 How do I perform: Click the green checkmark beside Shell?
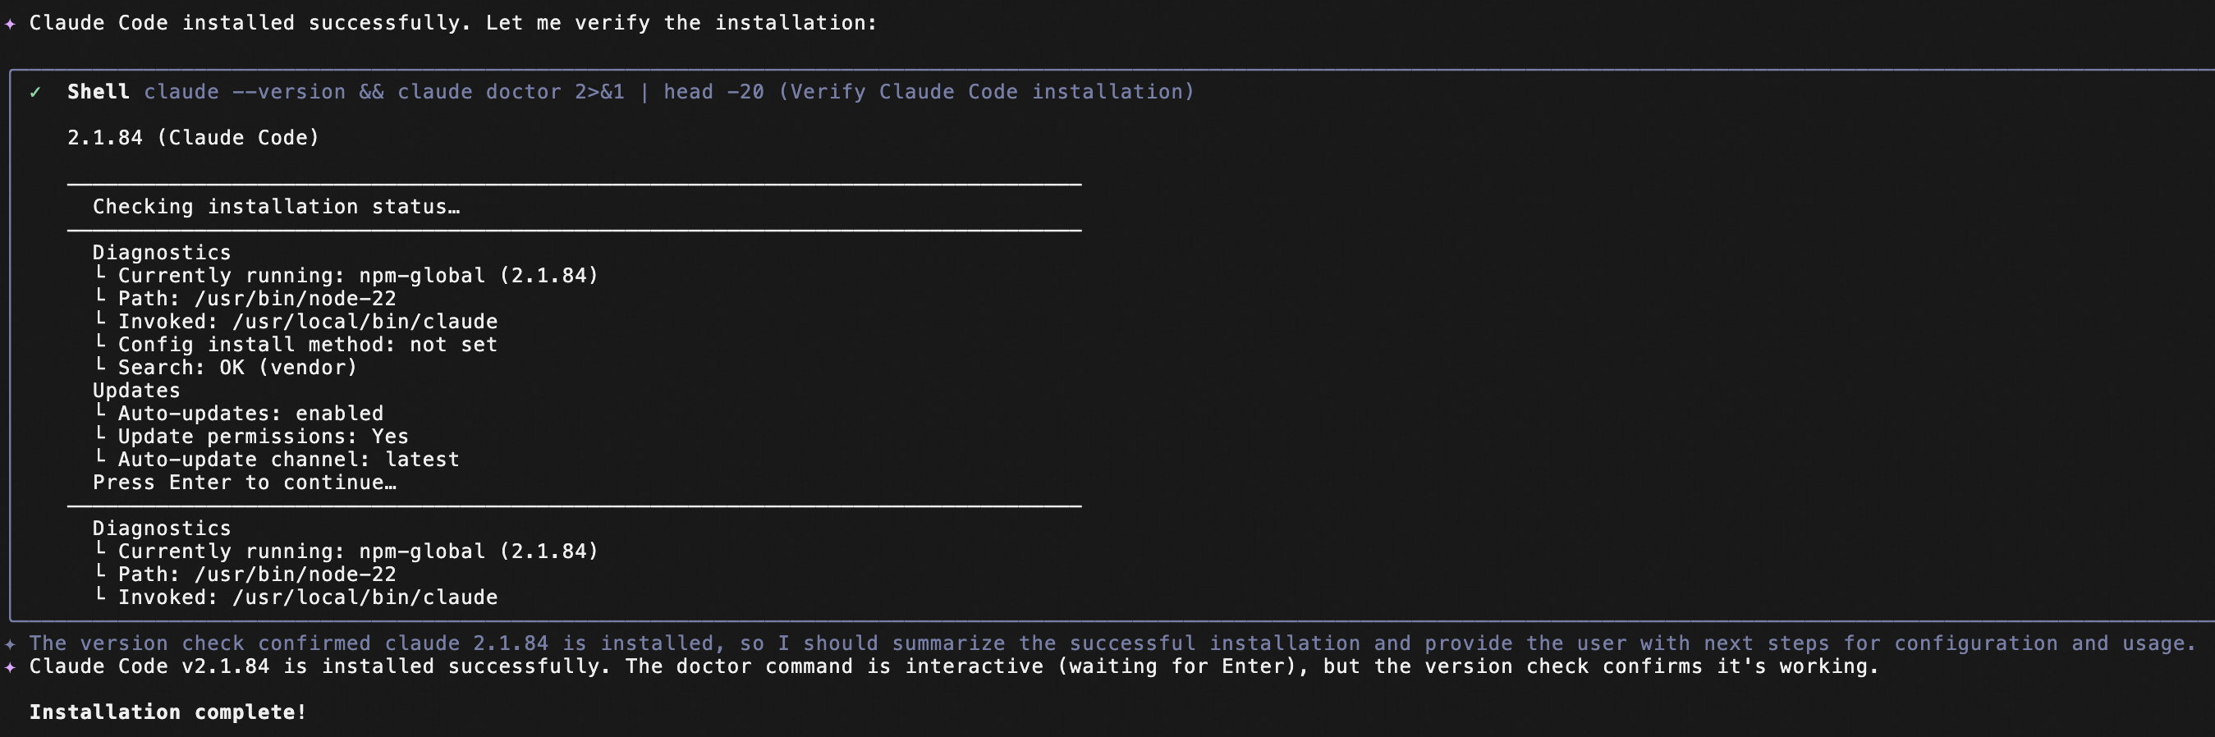(x=35, y=92)
